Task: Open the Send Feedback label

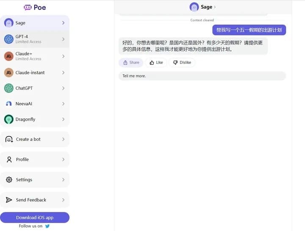Action: (31, 200)
